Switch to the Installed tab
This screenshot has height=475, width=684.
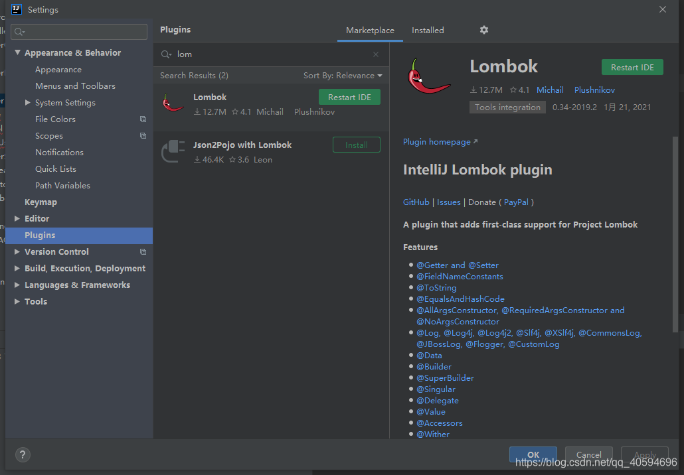tap(428, 30)
